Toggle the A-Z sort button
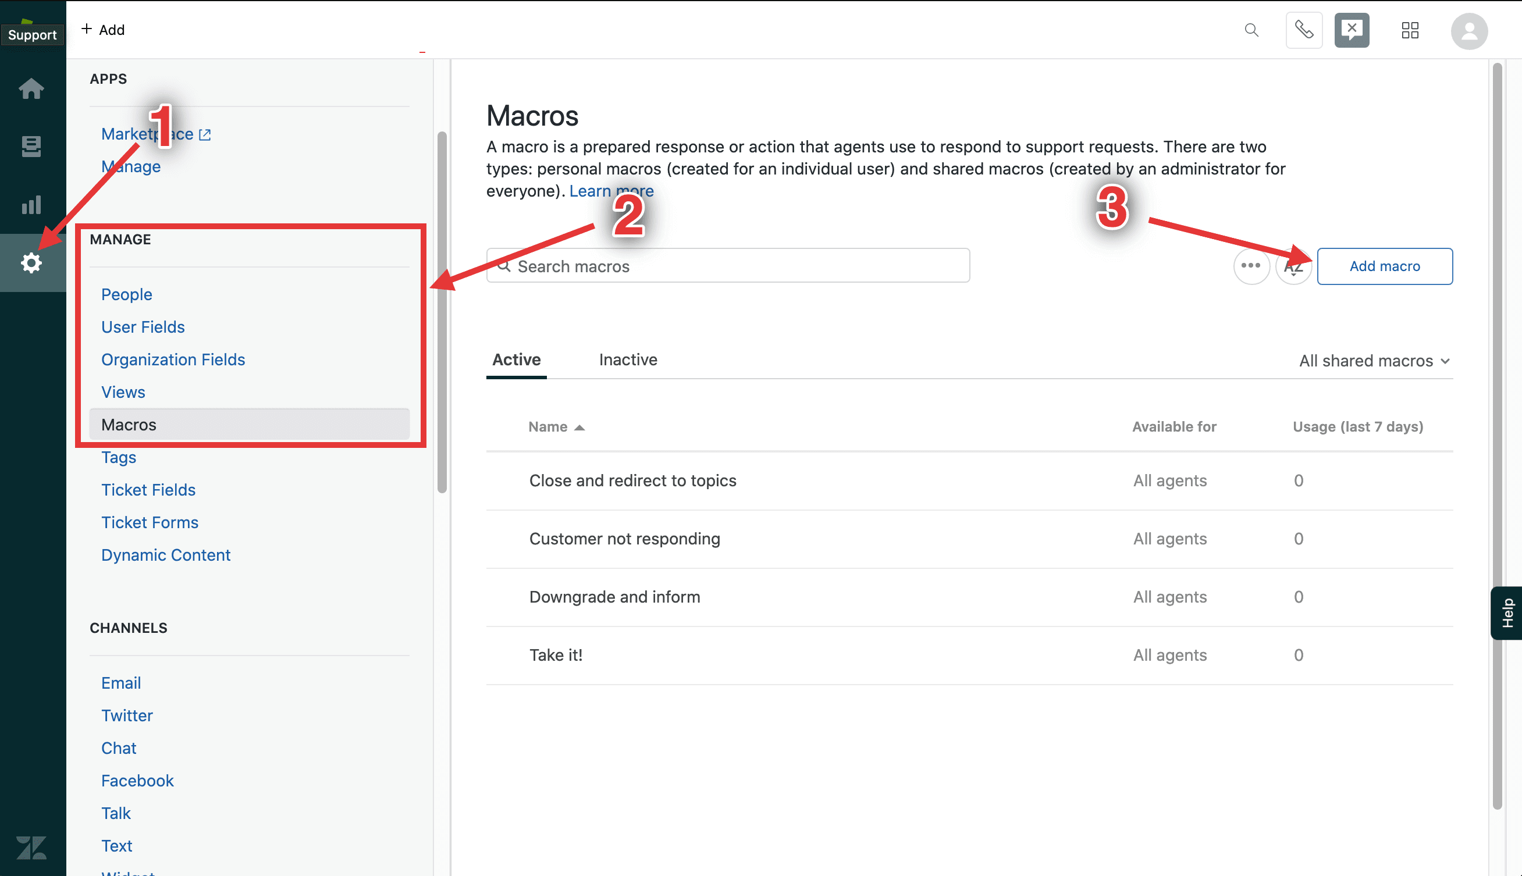 (x=1293, y=266)
